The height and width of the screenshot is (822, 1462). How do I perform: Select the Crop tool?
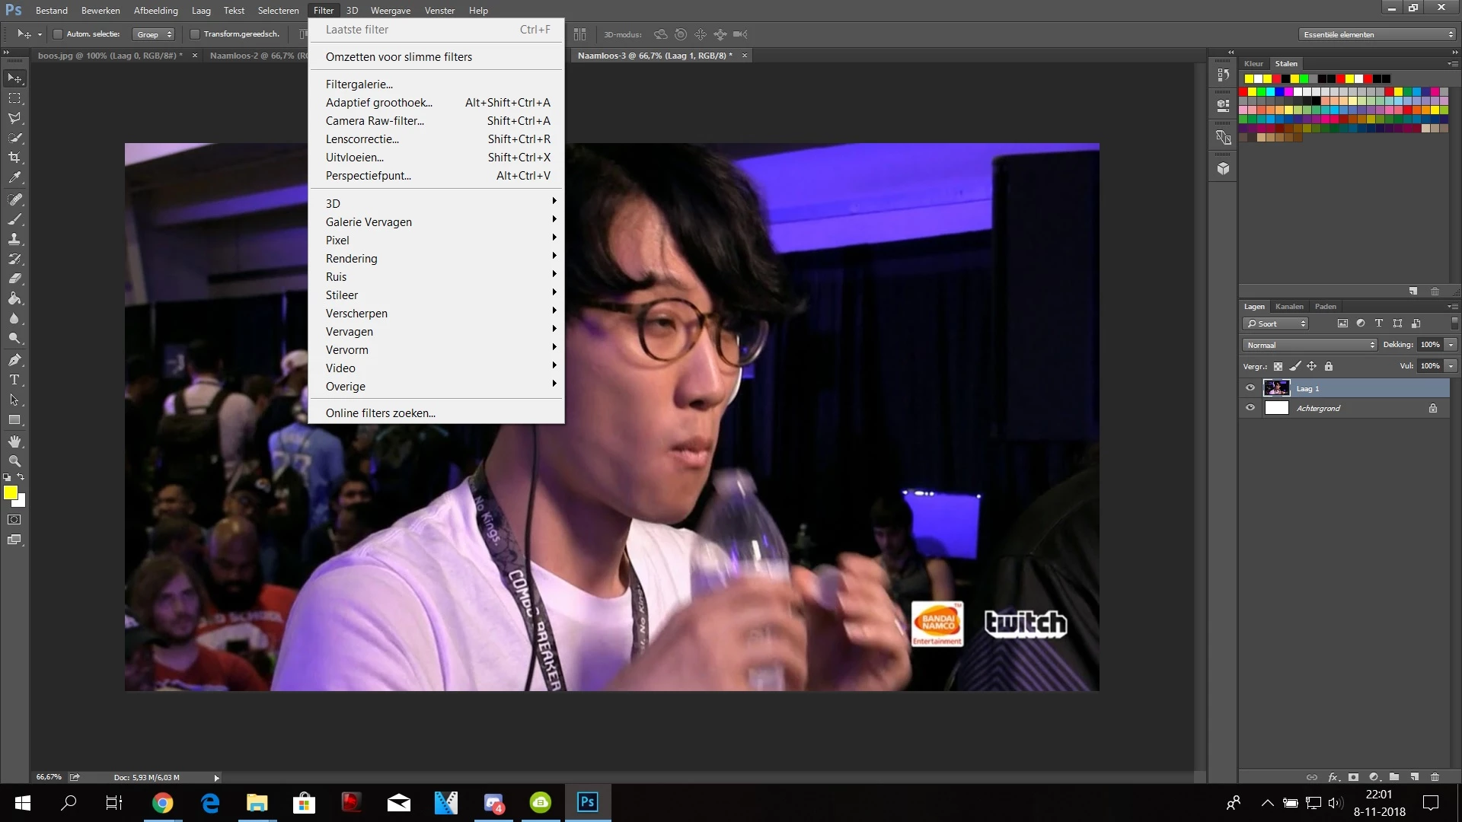click(x=14, y=158)
